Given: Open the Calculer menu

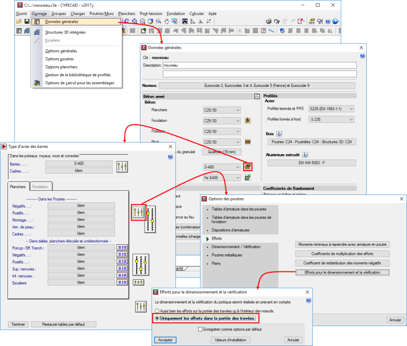Looking at the screenshot, I should pyautogui.click(x=197, y=13).
